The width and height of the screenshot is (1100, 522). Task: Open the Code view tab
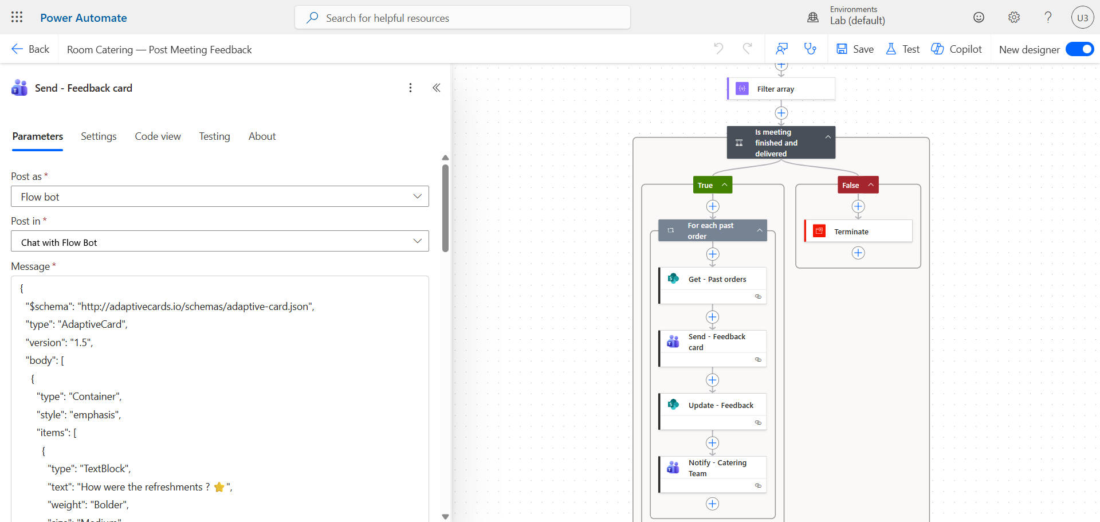[158, 136]
